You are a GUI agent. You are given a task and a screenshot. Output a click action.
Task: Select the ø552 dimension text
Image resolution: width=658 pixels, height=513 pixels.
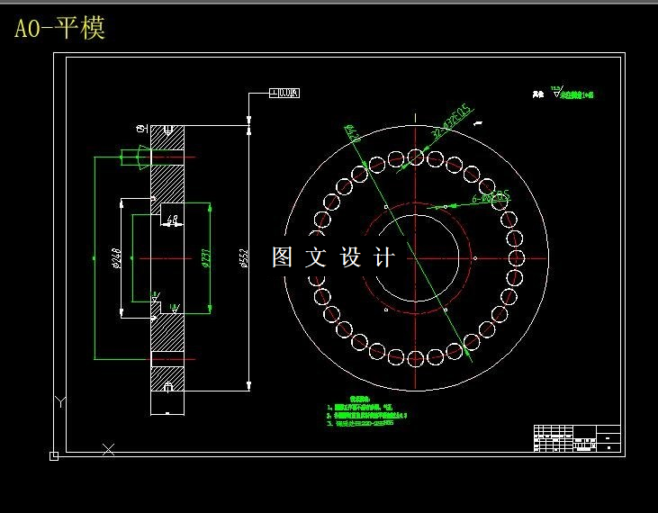pyautogui.click(x=244, y=258)
